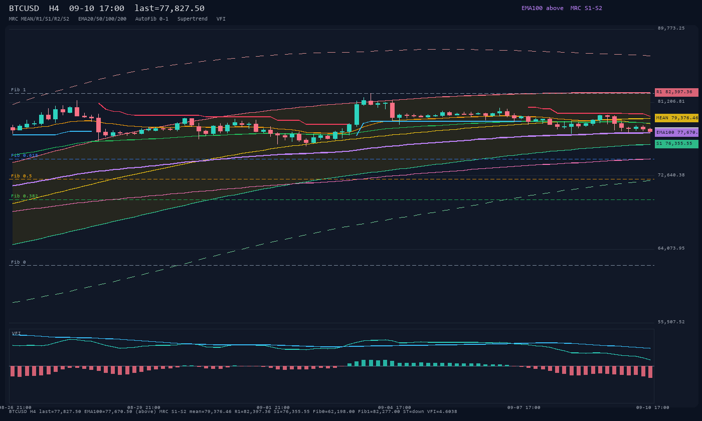The image size is (702, 421).
Task: Click the "Fib 1" level label
Action: tap(19, 90)
